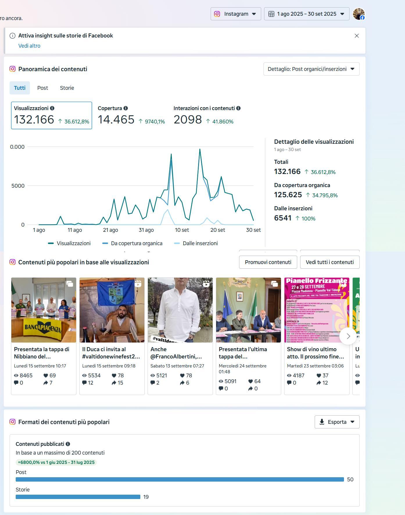
Task: Open Vedi tutti i contenuti
Action: pos(330,262)
